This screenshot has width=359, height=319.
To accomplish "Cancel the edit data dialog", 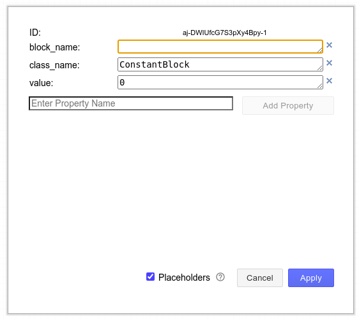I will click(260, 278).
